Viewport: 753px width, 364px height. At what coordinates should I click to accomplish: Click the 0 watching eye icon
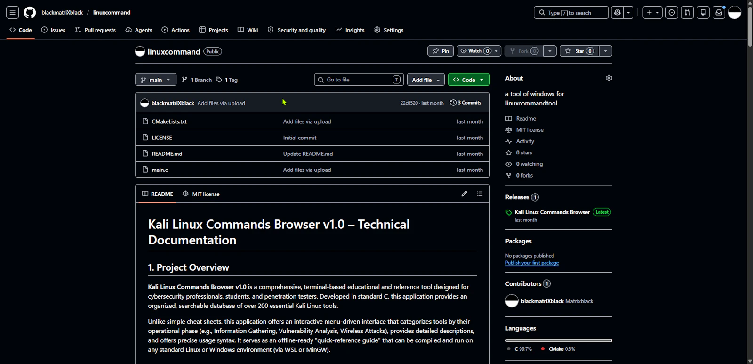click(509, 164)
